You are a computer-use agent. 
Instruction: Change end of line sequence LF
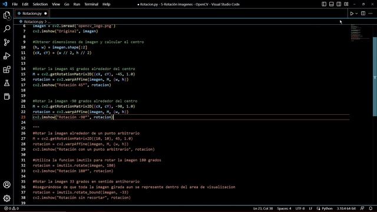pyautogui.click(x=310, y=208)
